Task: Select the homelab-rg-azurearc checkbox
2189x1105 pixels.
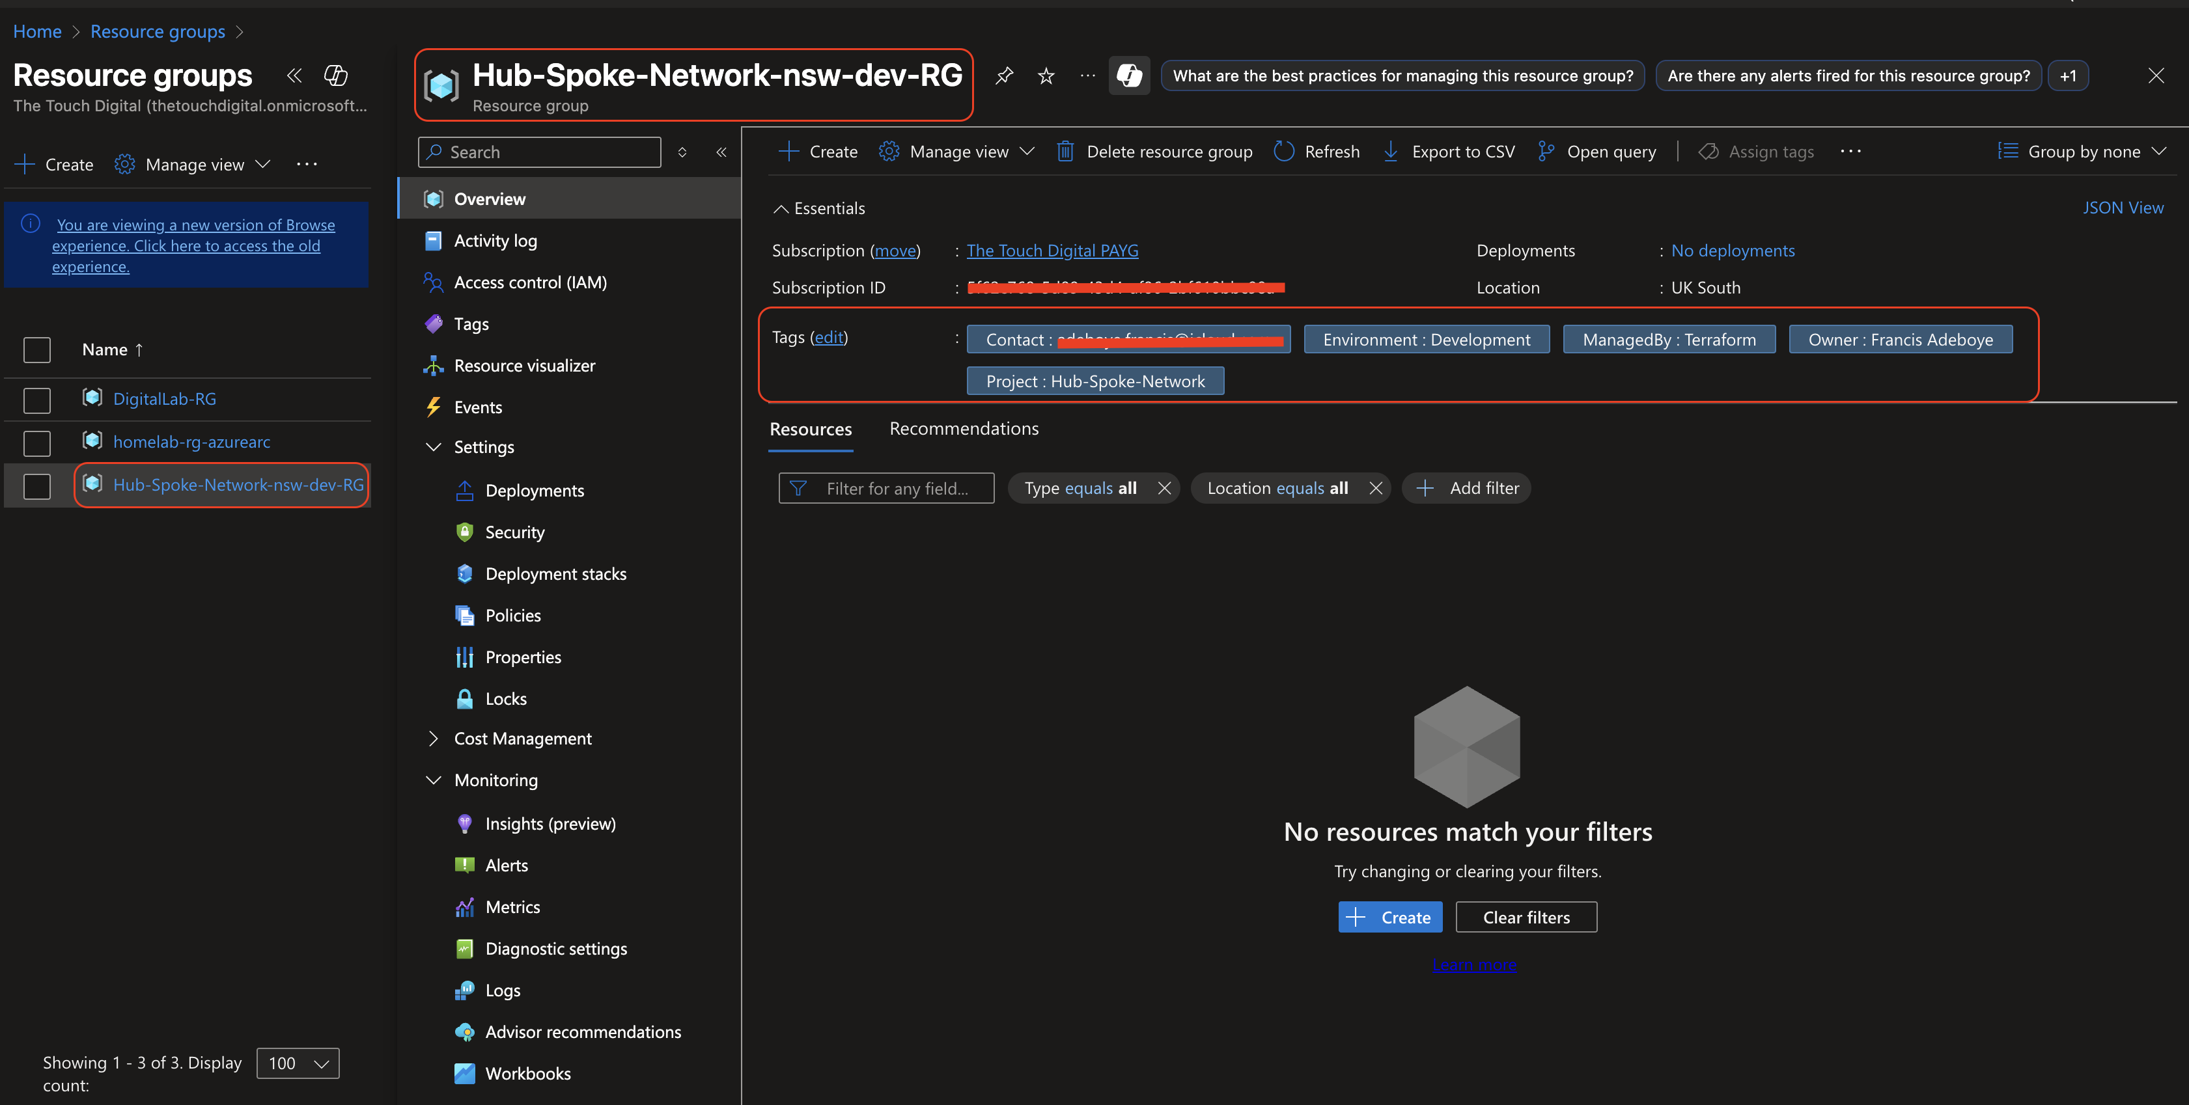Action: [x=36, y=443]
